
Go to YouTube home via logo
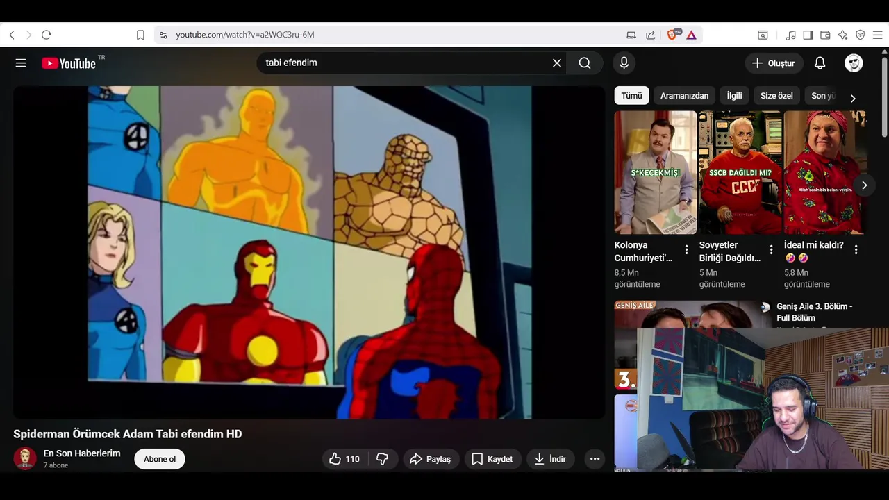pyautogui.click(x=69, y=63)
